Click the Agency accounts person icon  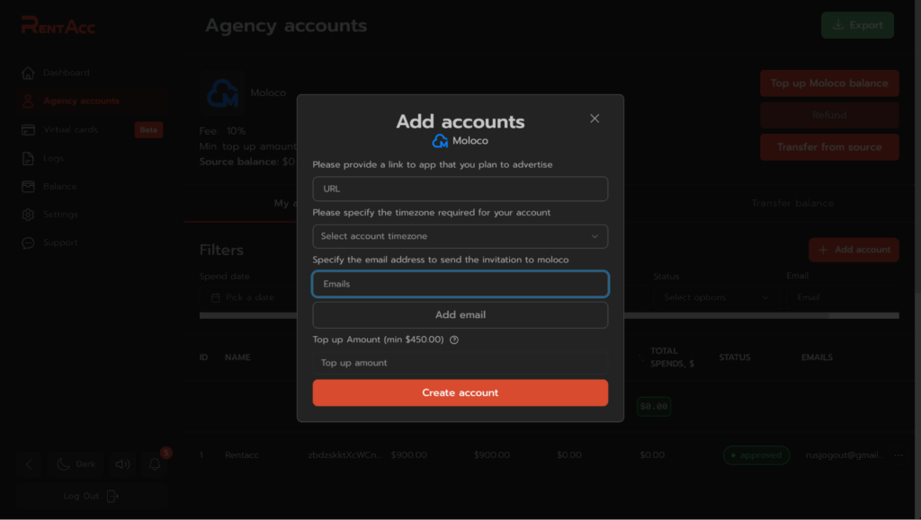pyautogui.click(x=28, y=101)
